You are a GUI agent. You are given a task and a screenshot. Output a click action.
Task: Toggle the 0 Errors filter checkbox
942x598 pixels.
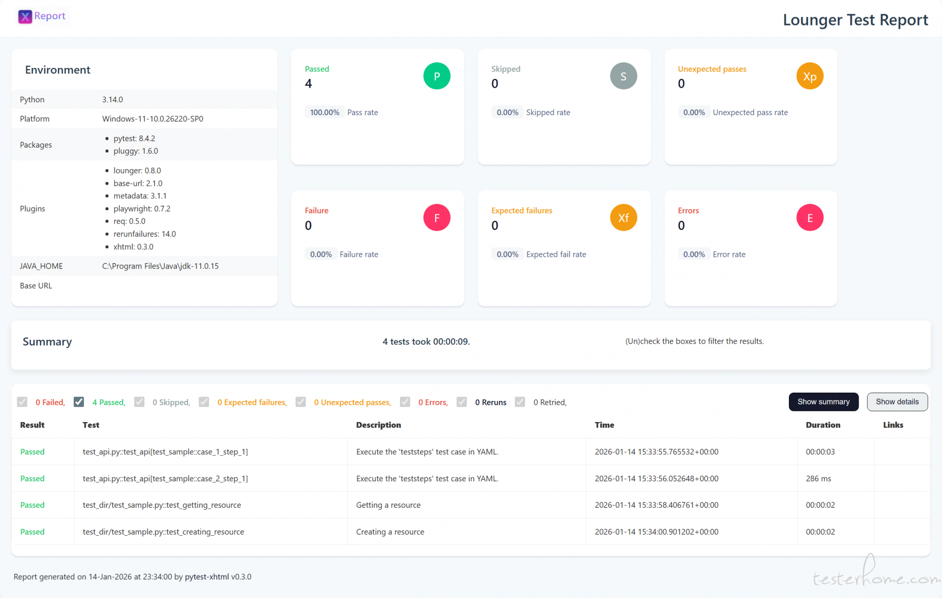[x=405, y=402]
